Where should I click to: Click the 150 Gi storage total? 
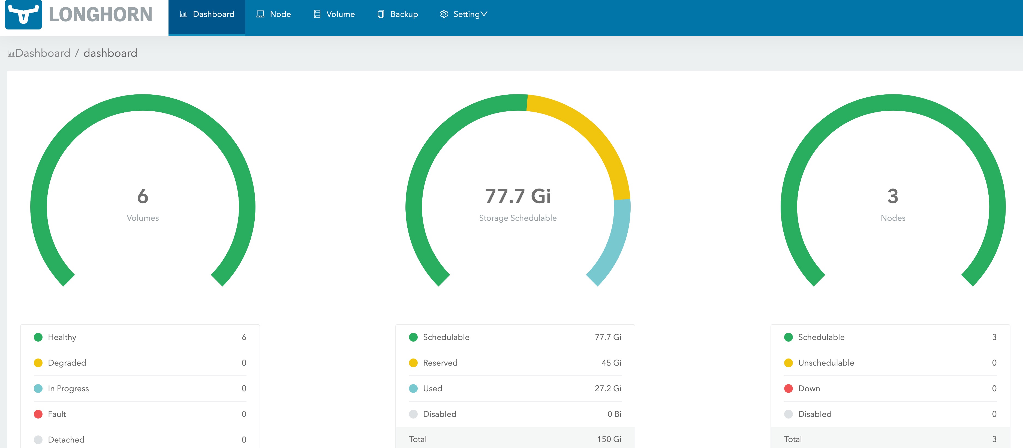(609, 439)
